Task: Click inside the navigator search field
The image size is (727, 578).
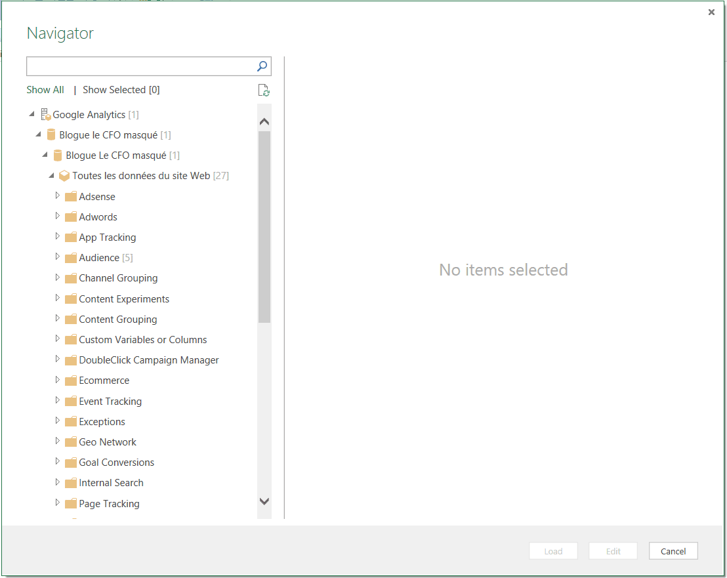Action: click(x=140, y=66)
